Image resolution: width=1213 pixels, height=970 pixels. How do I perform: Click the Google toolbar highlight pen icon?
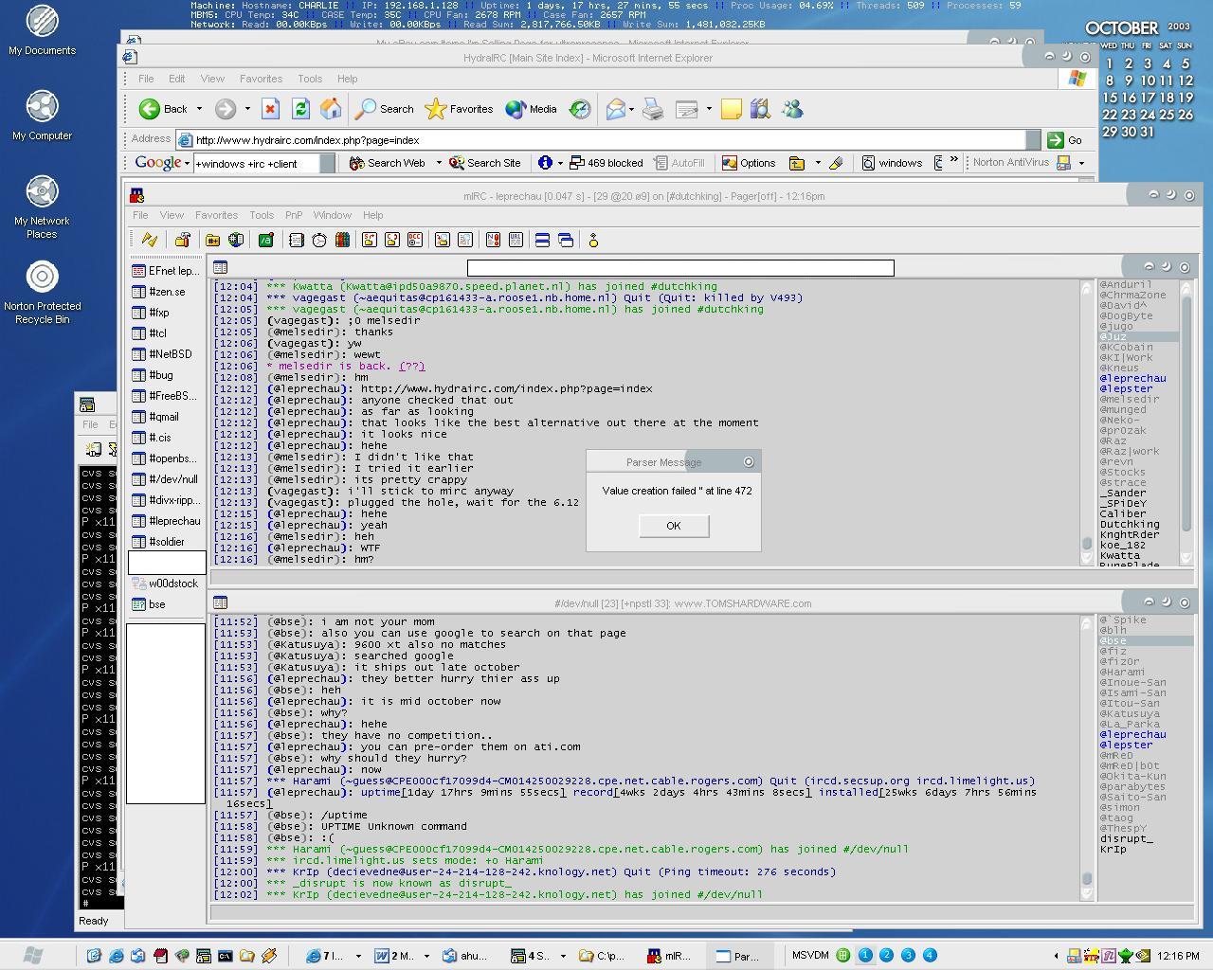836,163
